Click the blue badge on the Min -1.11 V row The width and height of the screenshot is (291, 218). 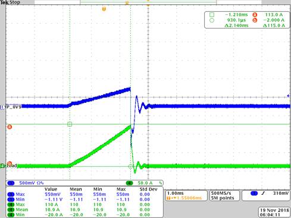point(11,200)
